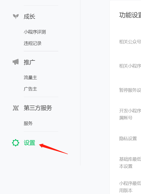
Task: Click the 开发小程序所属帐号 row label
Action: click(130, 114)
